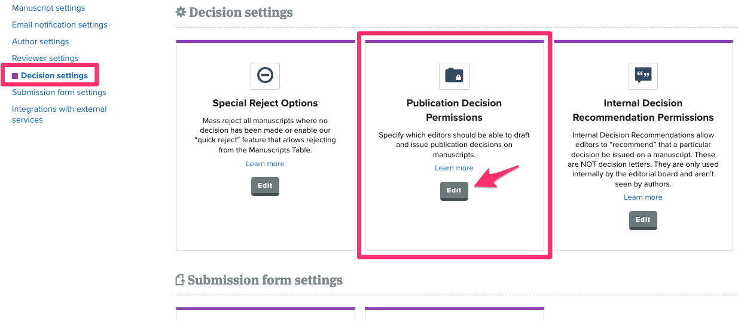Click the purple square marker by Decision settings
The height and width of the screenshot is (321, 738).
(x=15, y=76)
